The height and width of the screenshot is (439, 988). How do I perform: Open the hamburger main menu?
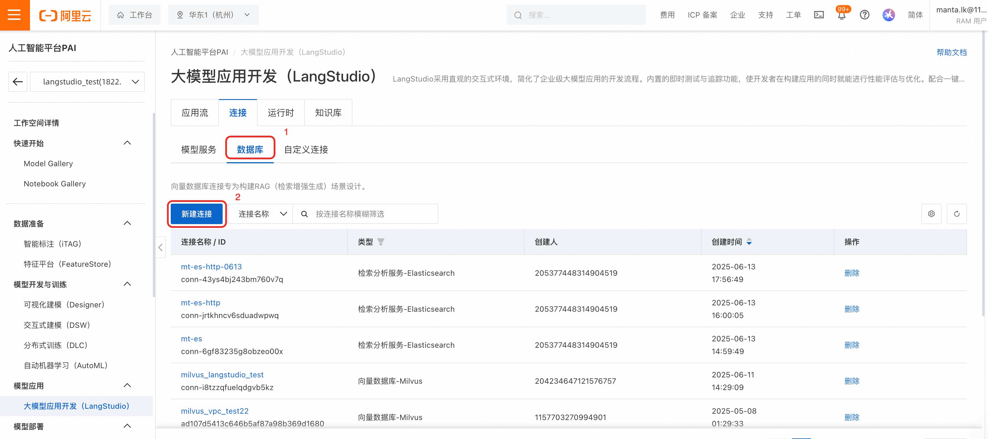click(15, 15)
